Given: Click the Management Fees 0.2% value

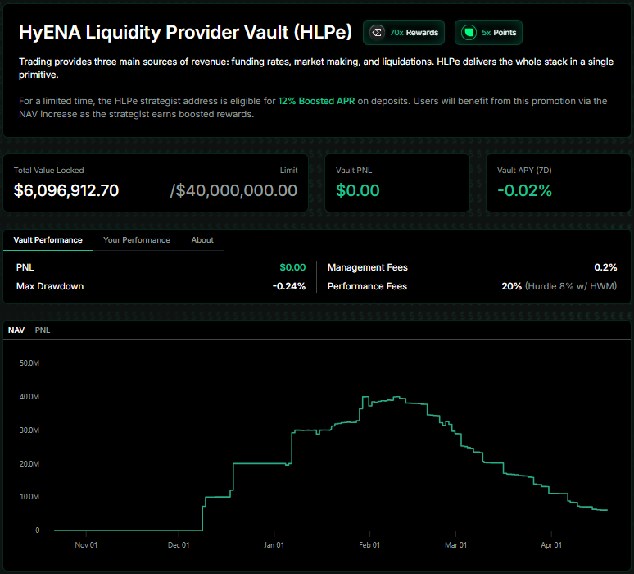Looking at the screenshot, I should (605, 267).
